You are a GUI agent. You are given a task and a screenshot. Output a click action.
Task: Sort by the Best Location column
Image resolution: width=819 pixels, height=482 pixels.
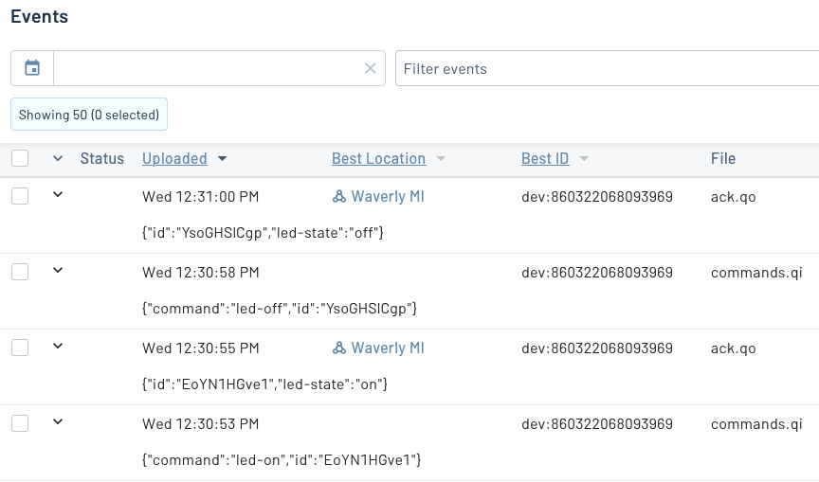point(378,158)
